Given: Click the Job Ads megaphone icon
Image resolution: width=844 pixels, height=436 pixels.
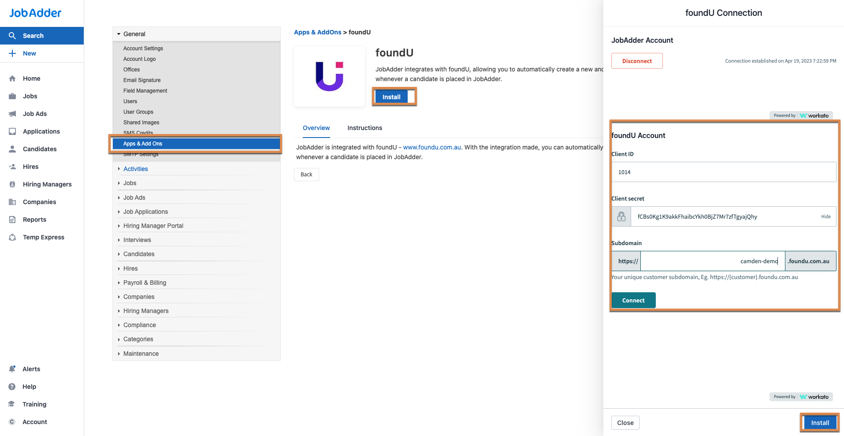Looking at the screenshot, I should pyautogui.click(x=12, y=114).
